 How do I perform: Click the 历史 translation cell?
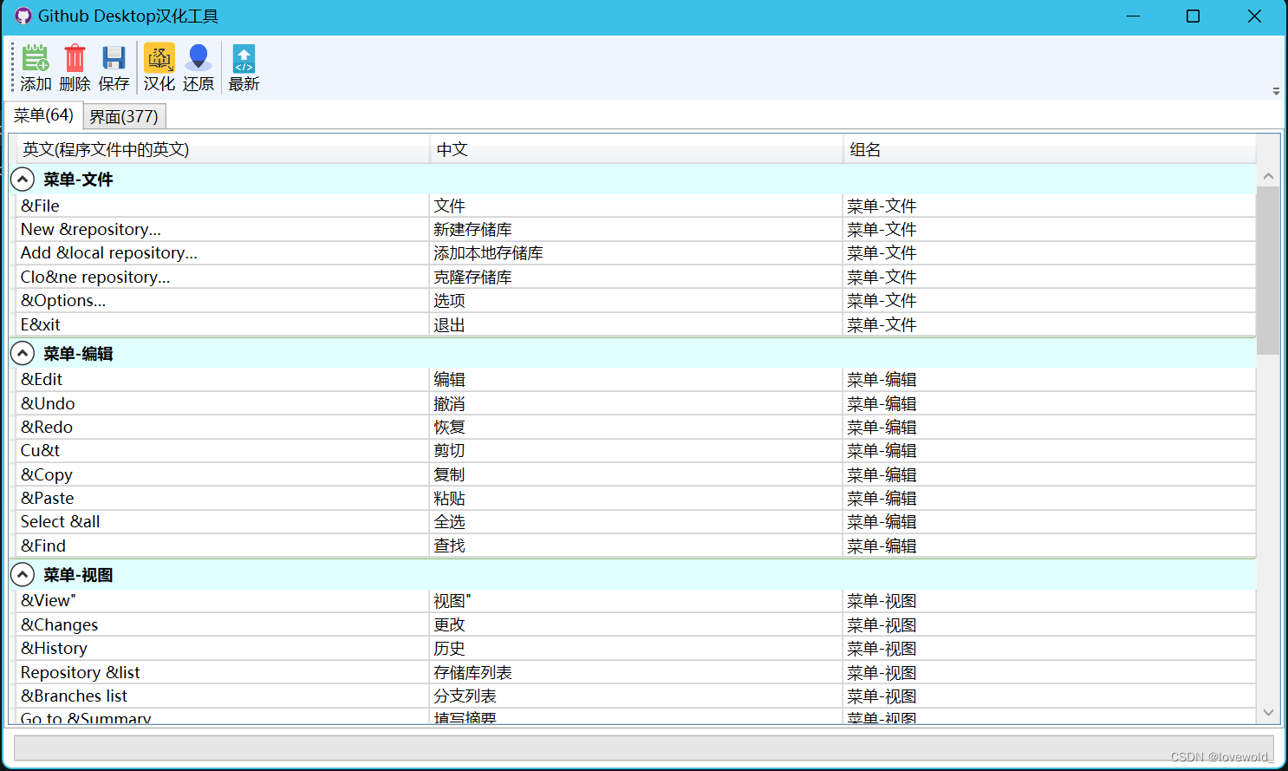tap(636, 648)
